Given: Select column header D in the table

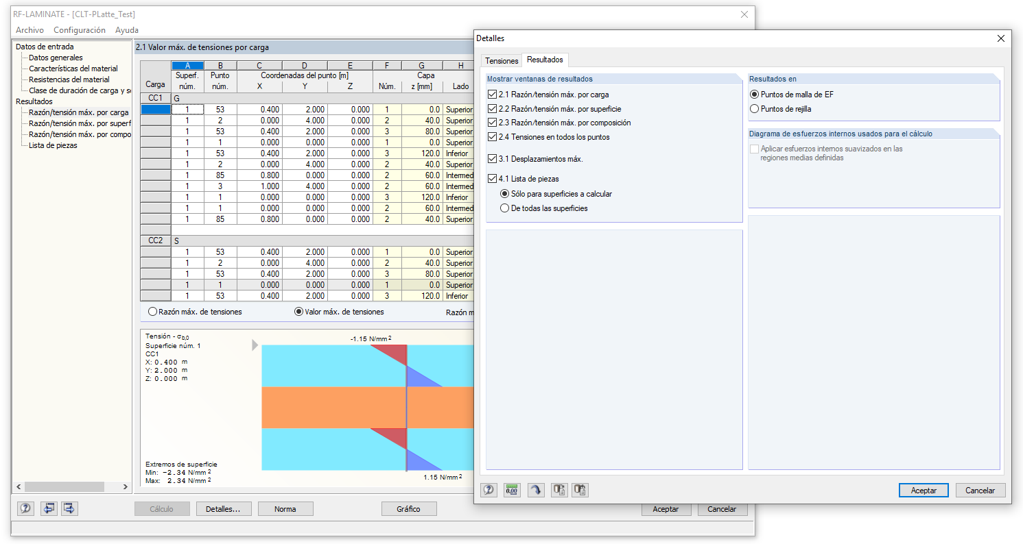Looking at the screenshot, I should click(305, 66).
